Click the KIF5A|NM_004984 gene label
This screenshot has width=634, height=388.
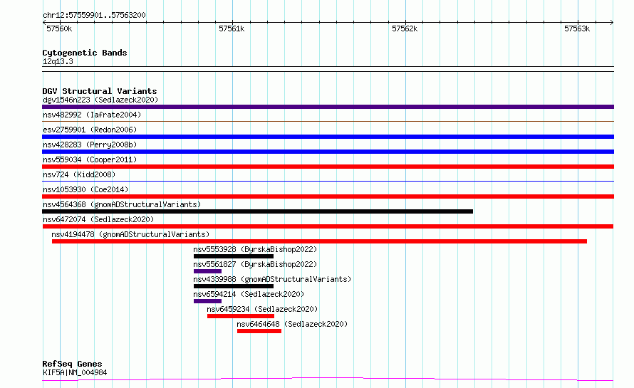click(x=75, y=372)
